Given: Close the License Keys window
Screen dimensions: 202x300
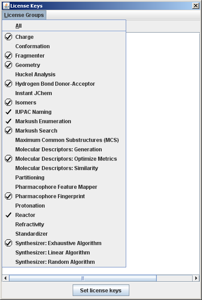Looking at the screenshot, I should (x=196, y=6).
